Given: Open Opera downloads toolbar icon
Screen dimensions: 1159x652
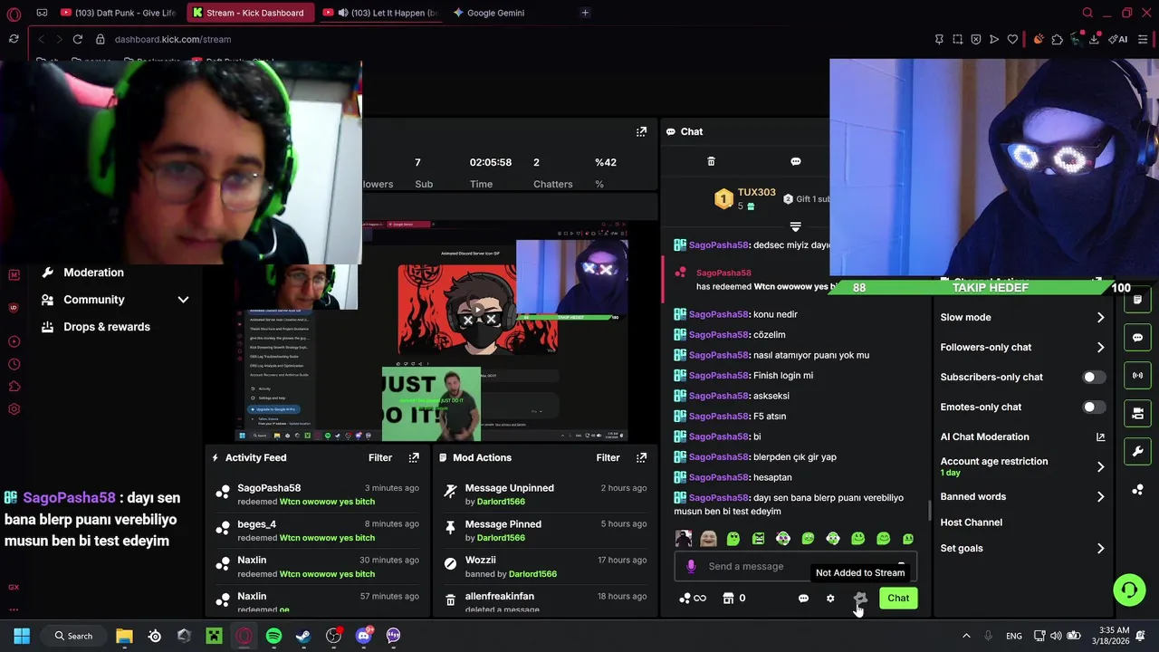Looking at the screenshot, I should 1094,39.
